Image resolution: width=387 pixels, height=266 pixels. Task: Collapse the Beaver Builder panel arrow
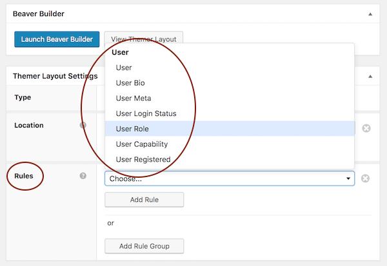pyautogui.click(x=370, y=14)
